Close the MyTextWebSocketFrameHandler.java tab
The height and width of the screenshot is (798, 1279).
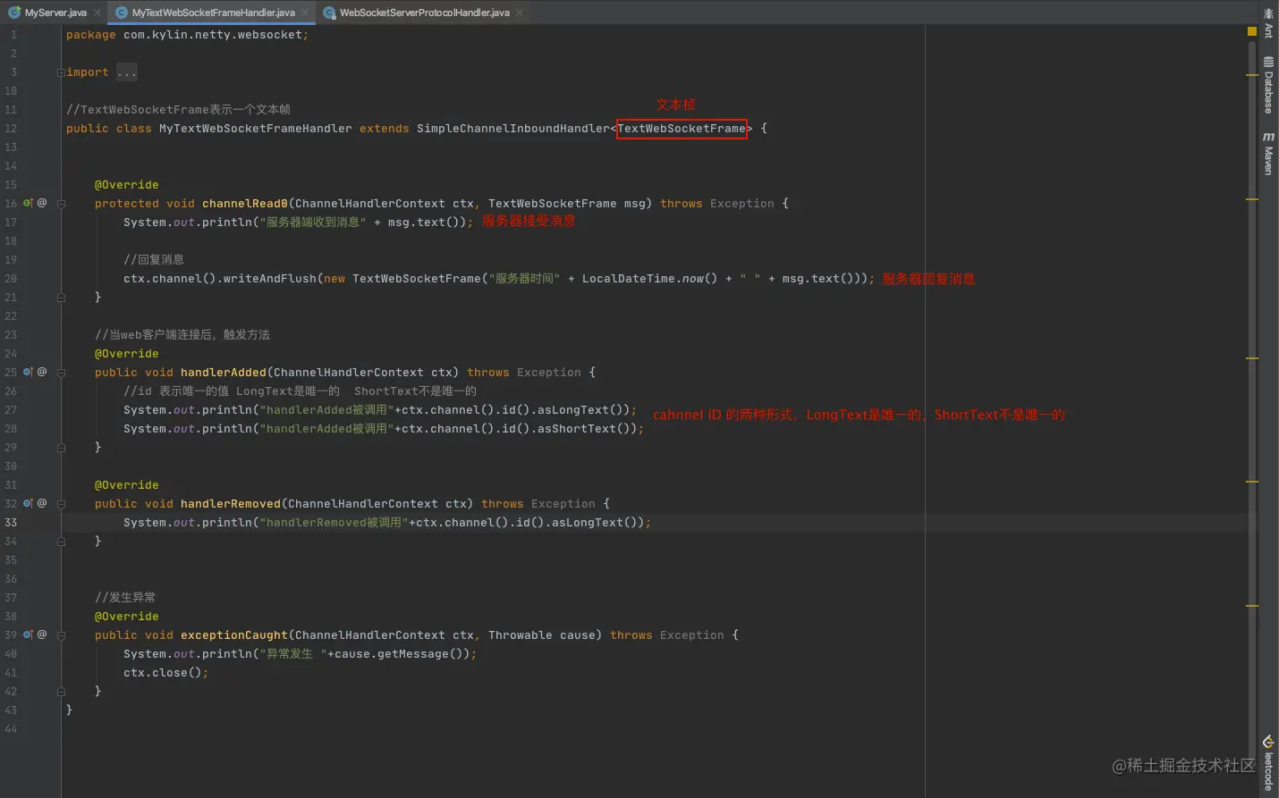click(x=305, y=13)
